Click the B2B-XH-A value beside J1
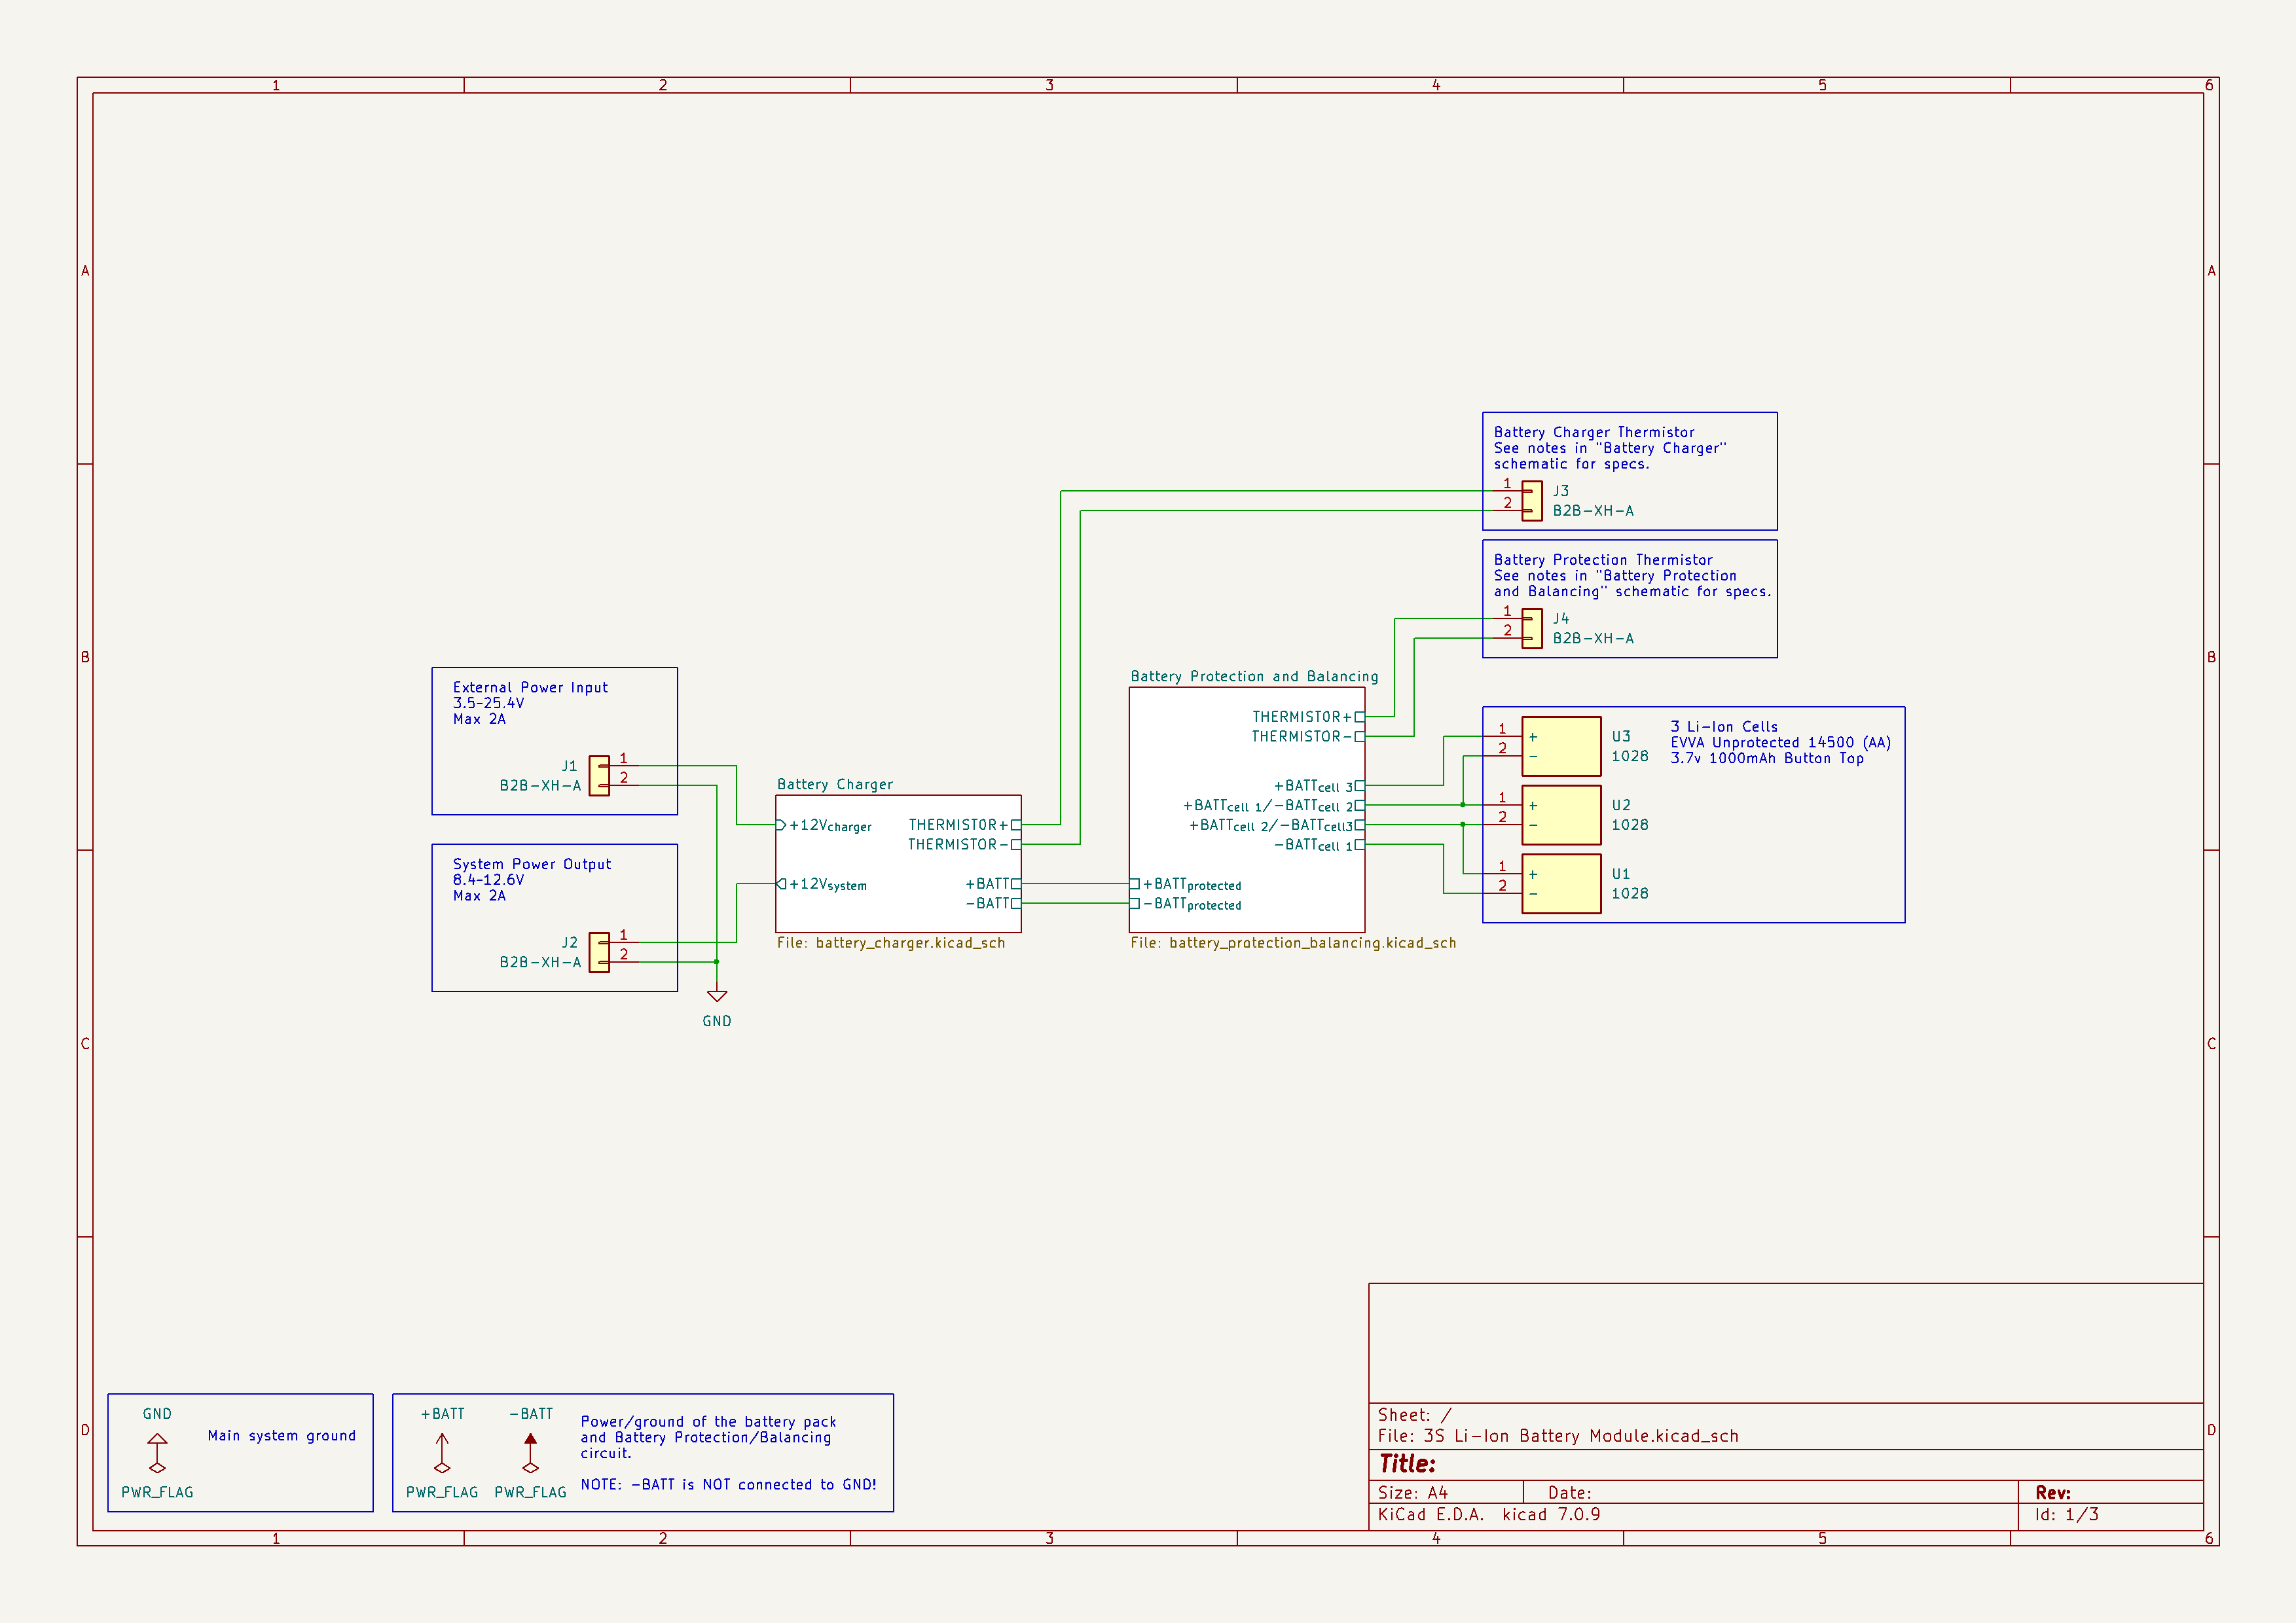Screen dimensions: 2296x1623 [540, 785]
